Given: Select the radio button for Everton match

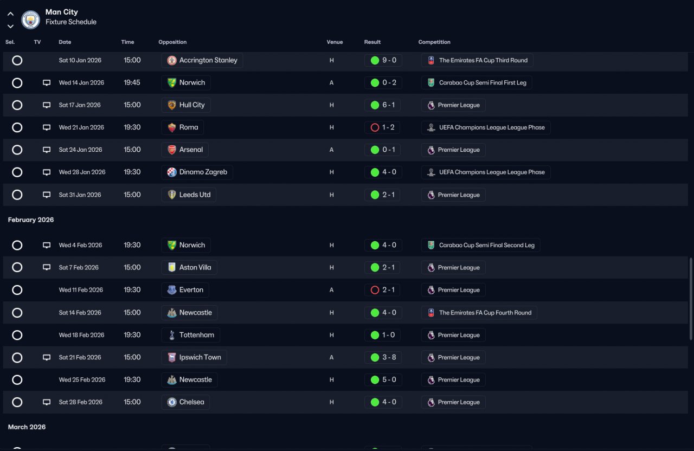Looking at the screenshot, I should [17, 290].
